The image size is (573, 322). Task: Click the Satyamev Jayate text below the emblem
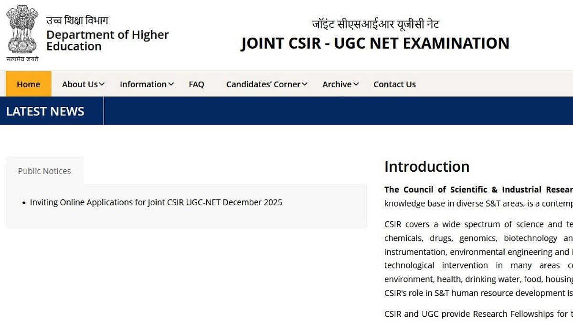point(22,59)
